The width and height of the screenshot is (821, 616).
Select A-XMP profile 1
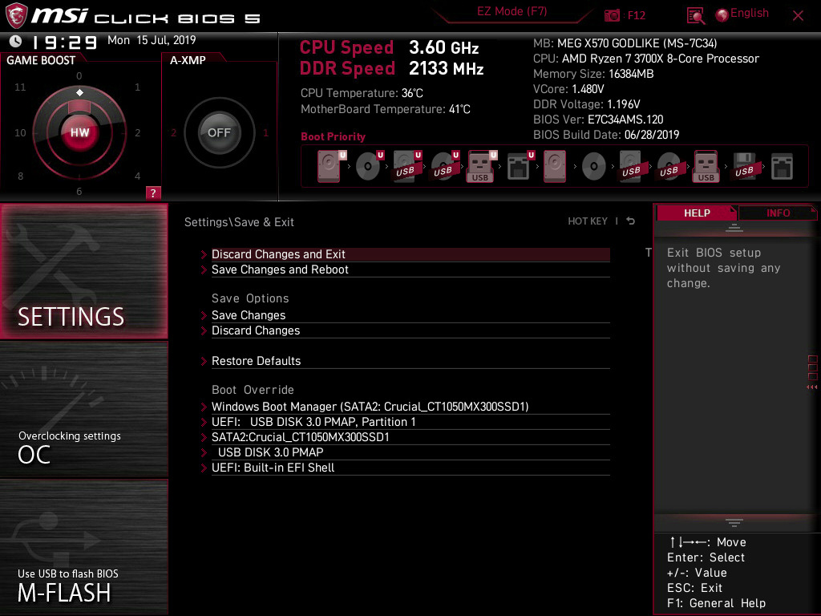pos(265,133)
